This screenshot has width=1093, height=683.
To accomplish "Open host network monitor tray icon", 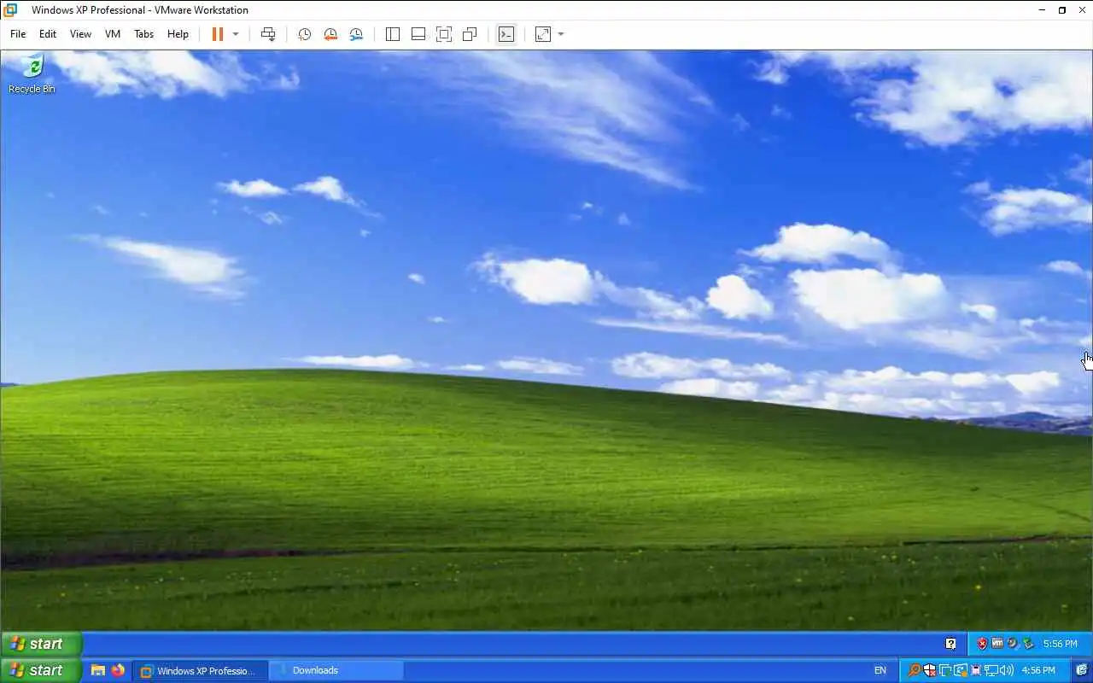I will 991,670.
